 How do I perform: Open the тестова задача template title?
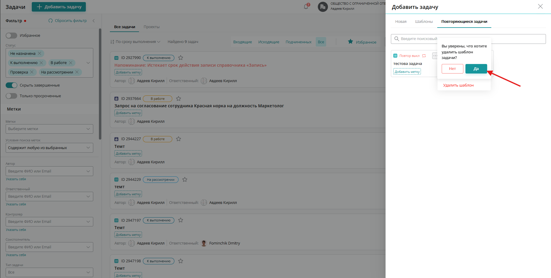408,64
